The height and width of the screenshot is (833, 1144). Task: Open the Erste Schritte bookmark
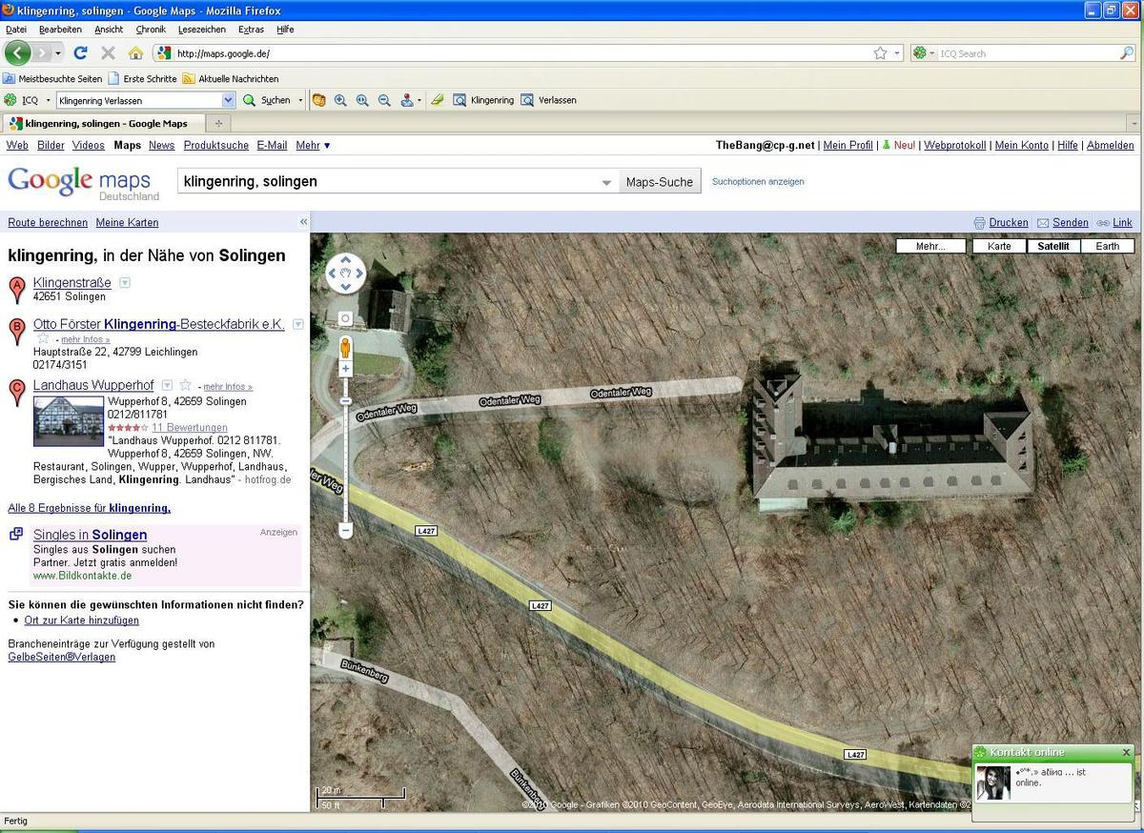pos(142,79)
